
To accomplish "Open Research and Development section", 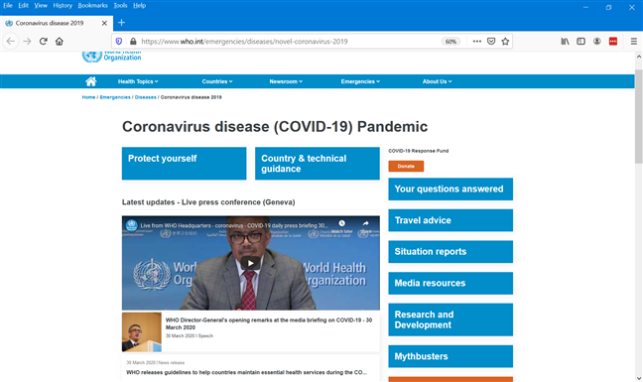I will point(450,319).
